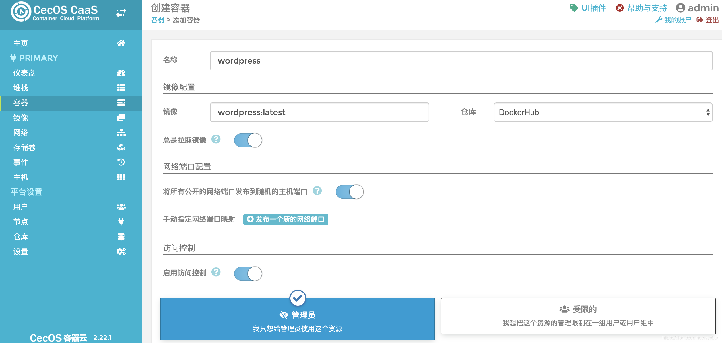Image resolution: width=722 pixels, height=343 pixels.
Task: Click the 名称 field containing wordpress
Action: (x=461, y=61)
